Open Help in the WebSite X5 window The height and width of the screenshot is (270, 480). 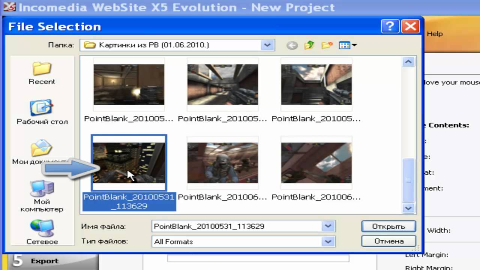[x=435, y=34]
